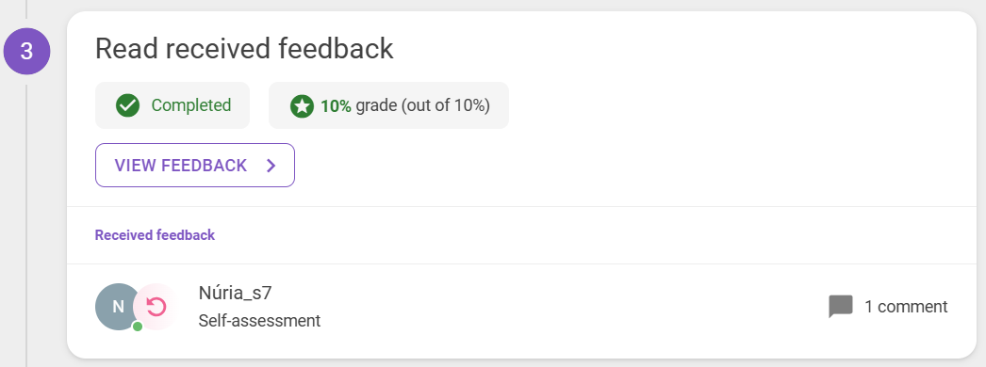Click the bold 10% grade value
The width and height of the screenshot is (986, 367).
(x=336, y=105)
